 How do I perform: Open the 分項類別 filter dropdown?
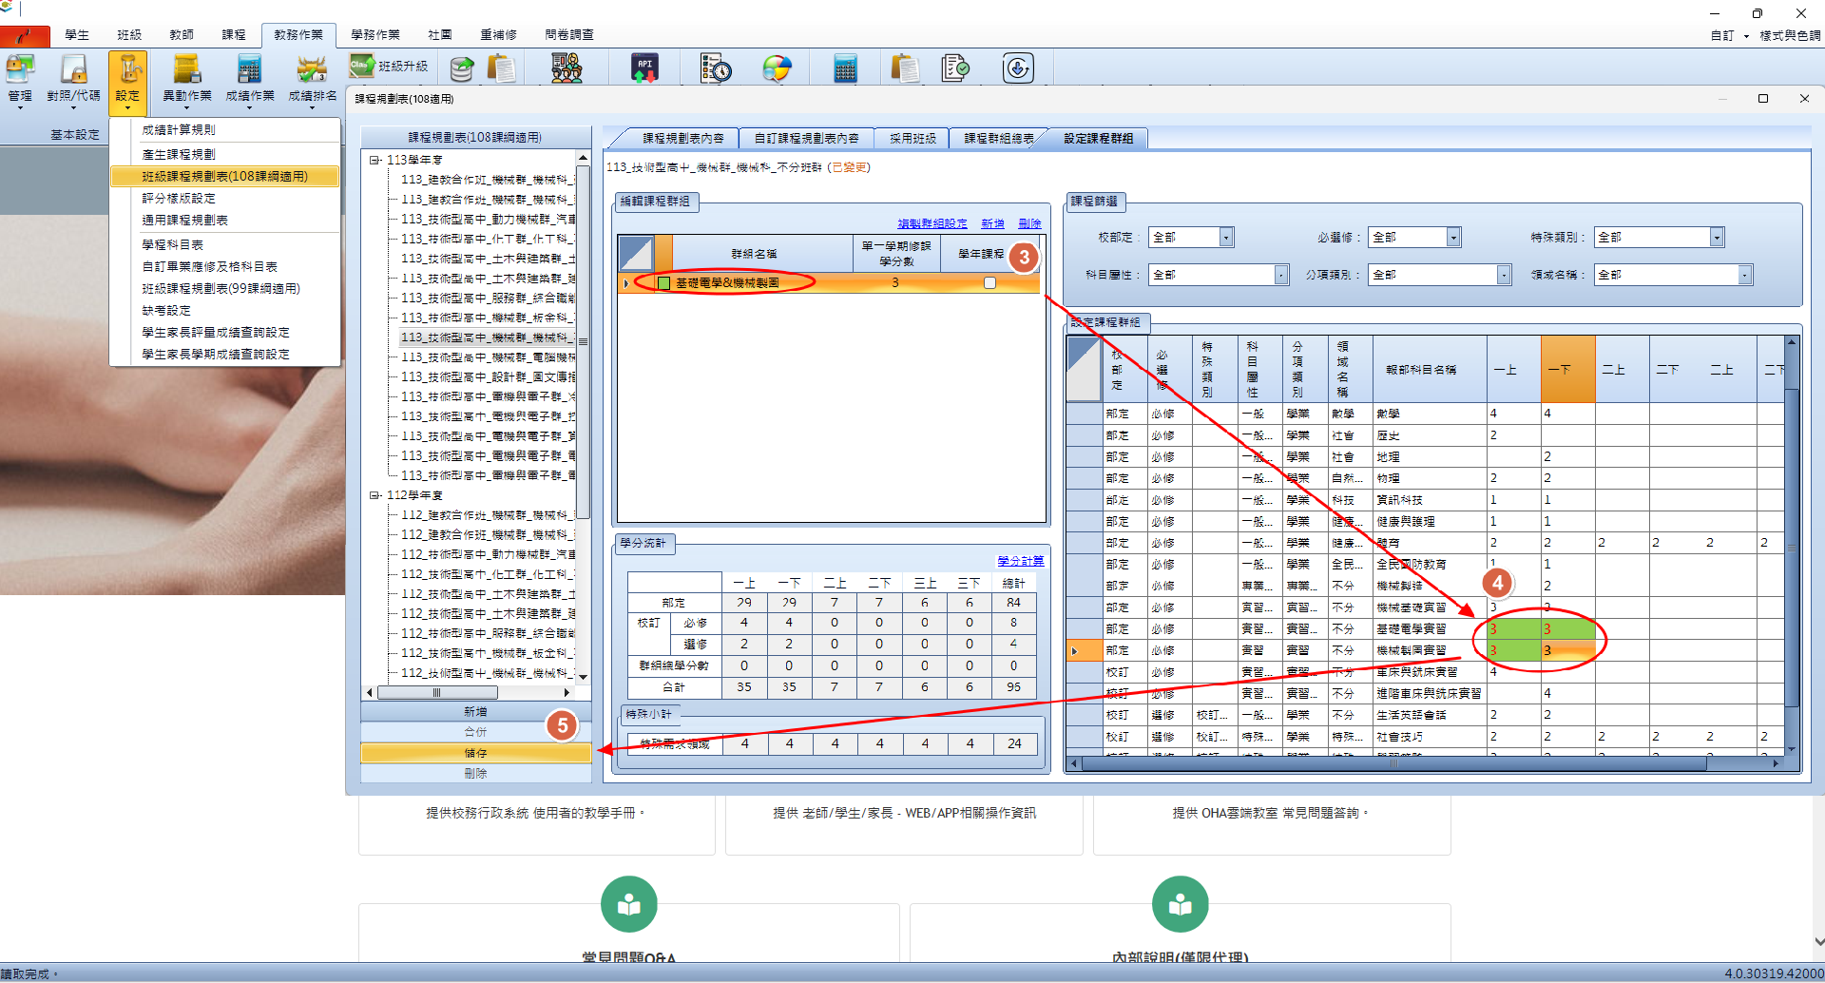tap(1504, 275)
